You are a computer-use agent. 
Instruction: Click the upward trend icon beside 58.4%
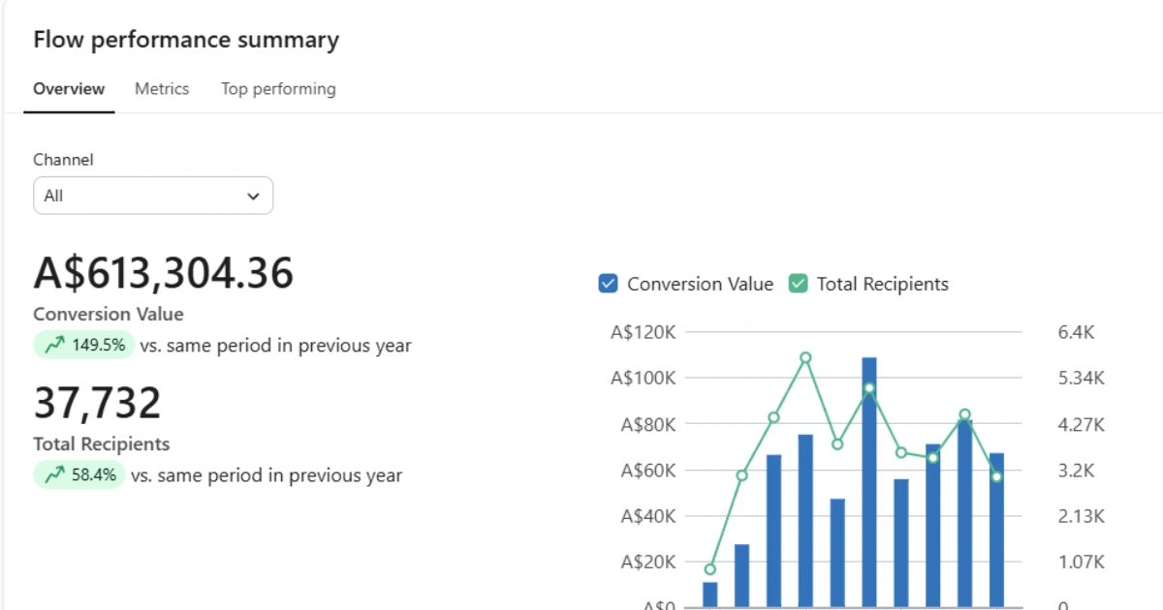click(x=54, y=474)
